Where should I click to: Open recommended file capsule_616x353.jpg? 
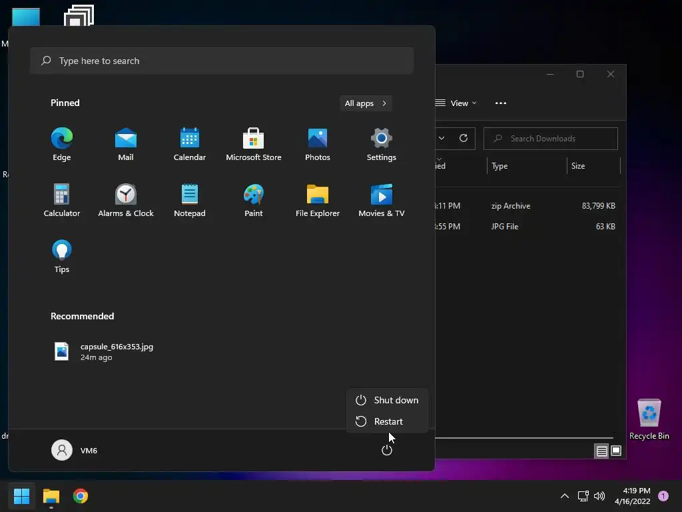(x=105, y=352)
